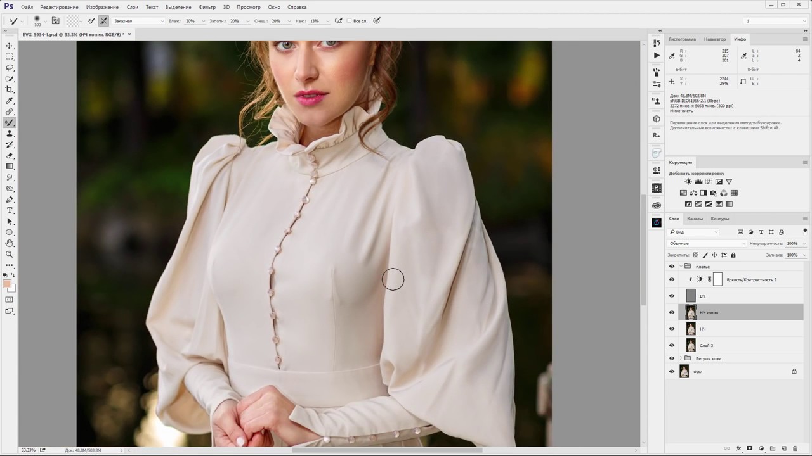The height and width of the screenshot is (456, 812).
Task: Switch to the Контуры tab
Action: [719, 218]
